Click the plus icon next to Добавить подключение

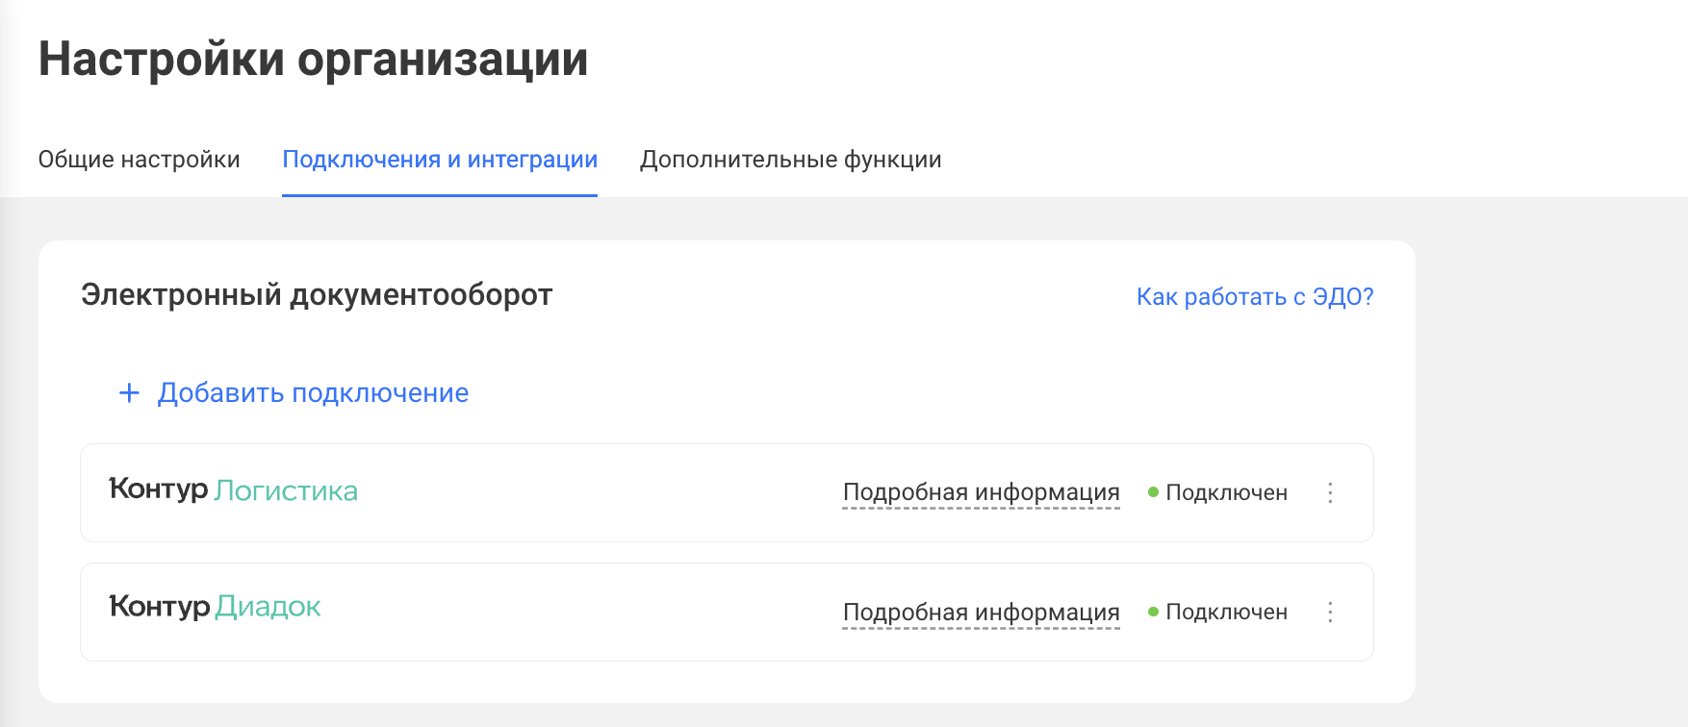tap(129, 392)
